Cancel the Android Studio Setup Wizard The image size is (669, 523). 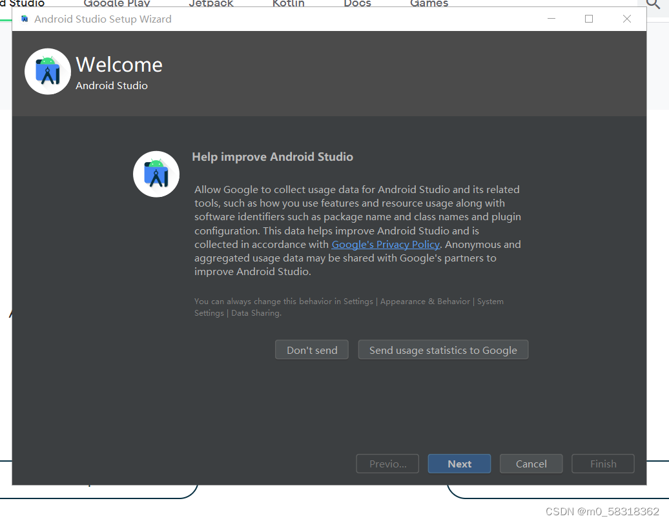(531, 464)
